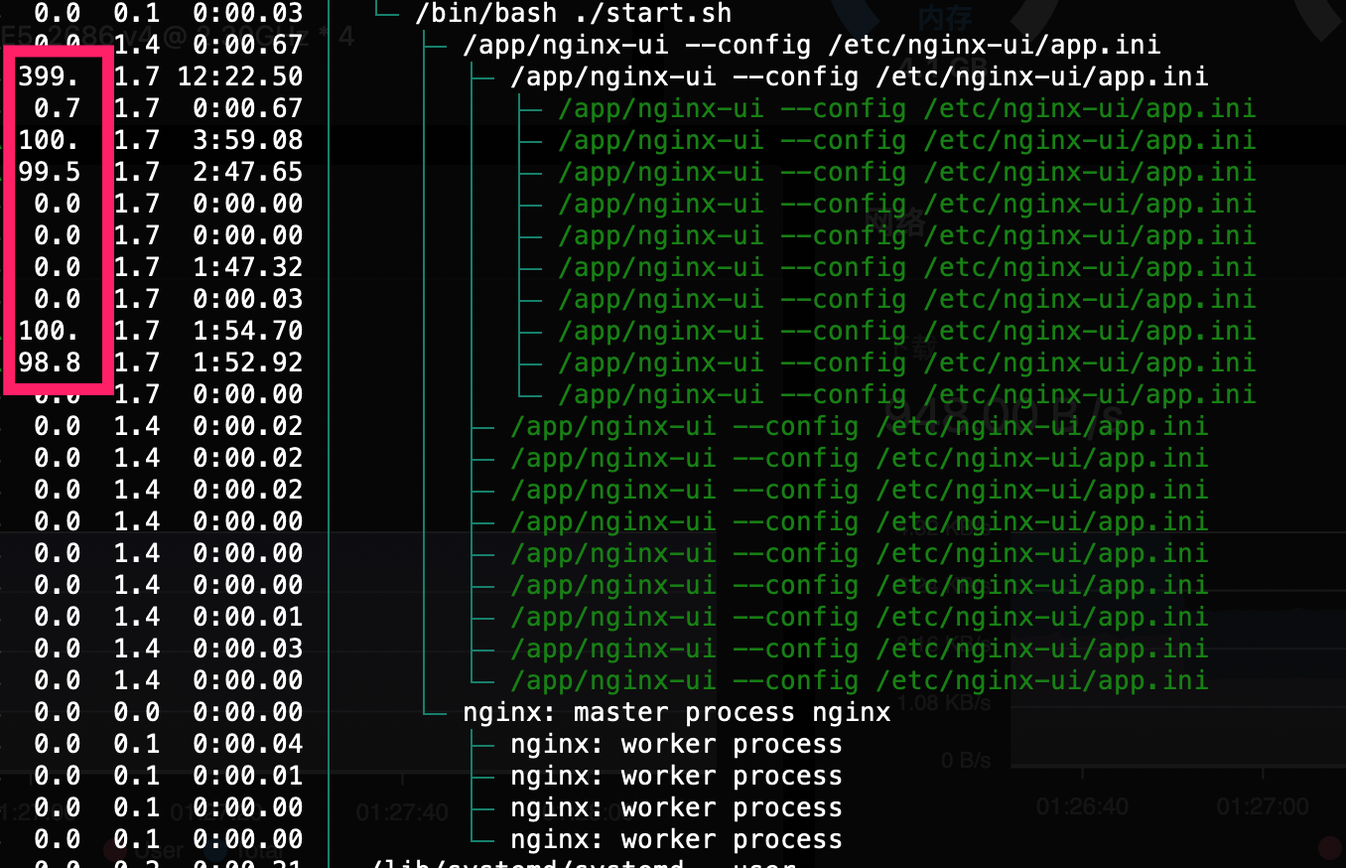Select nginx-ui command in the 2:47.65 row
The width and height of the screenshot is (1346, 868).
coord(906,172)
